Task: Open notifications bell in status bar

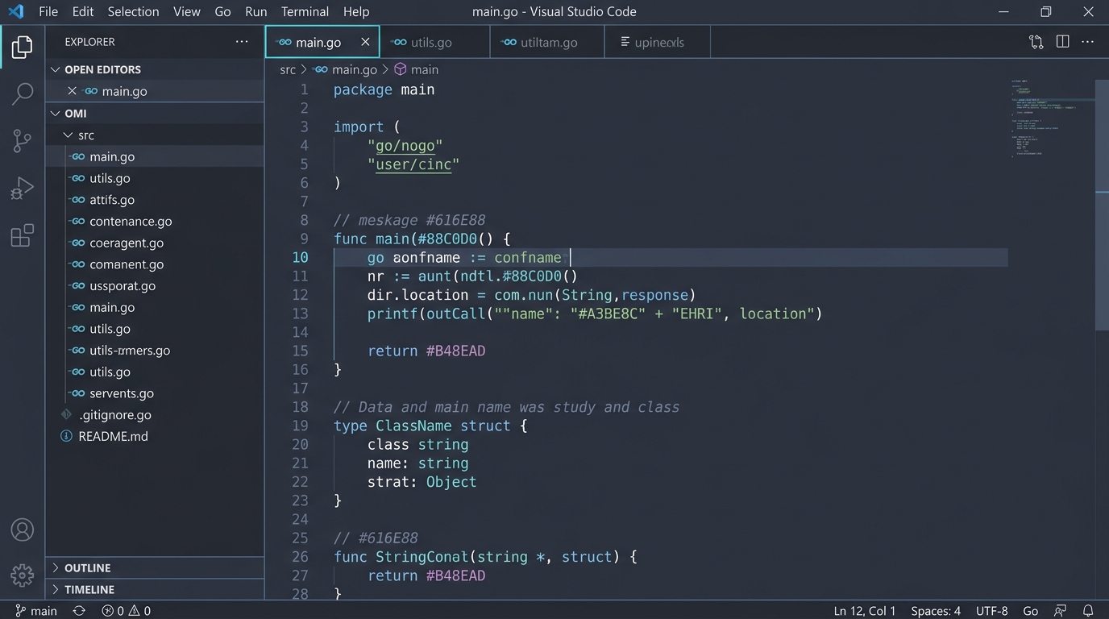Action: click(1088, 611)
